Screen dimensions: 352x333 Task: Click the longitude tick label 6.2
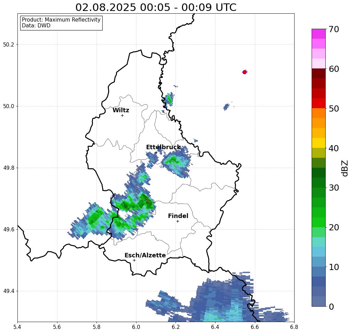coord(175,327)
